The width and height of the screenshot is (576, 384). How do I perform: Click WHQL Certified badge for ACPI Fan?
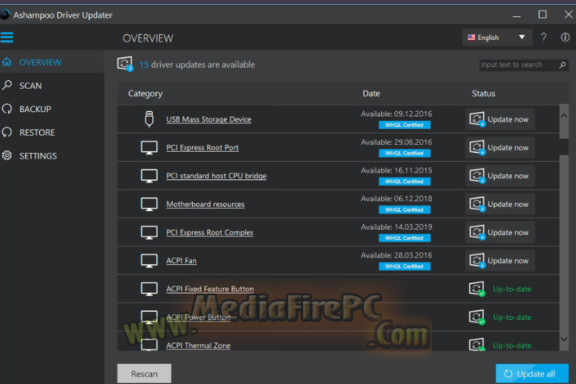(x=405, y=266)
